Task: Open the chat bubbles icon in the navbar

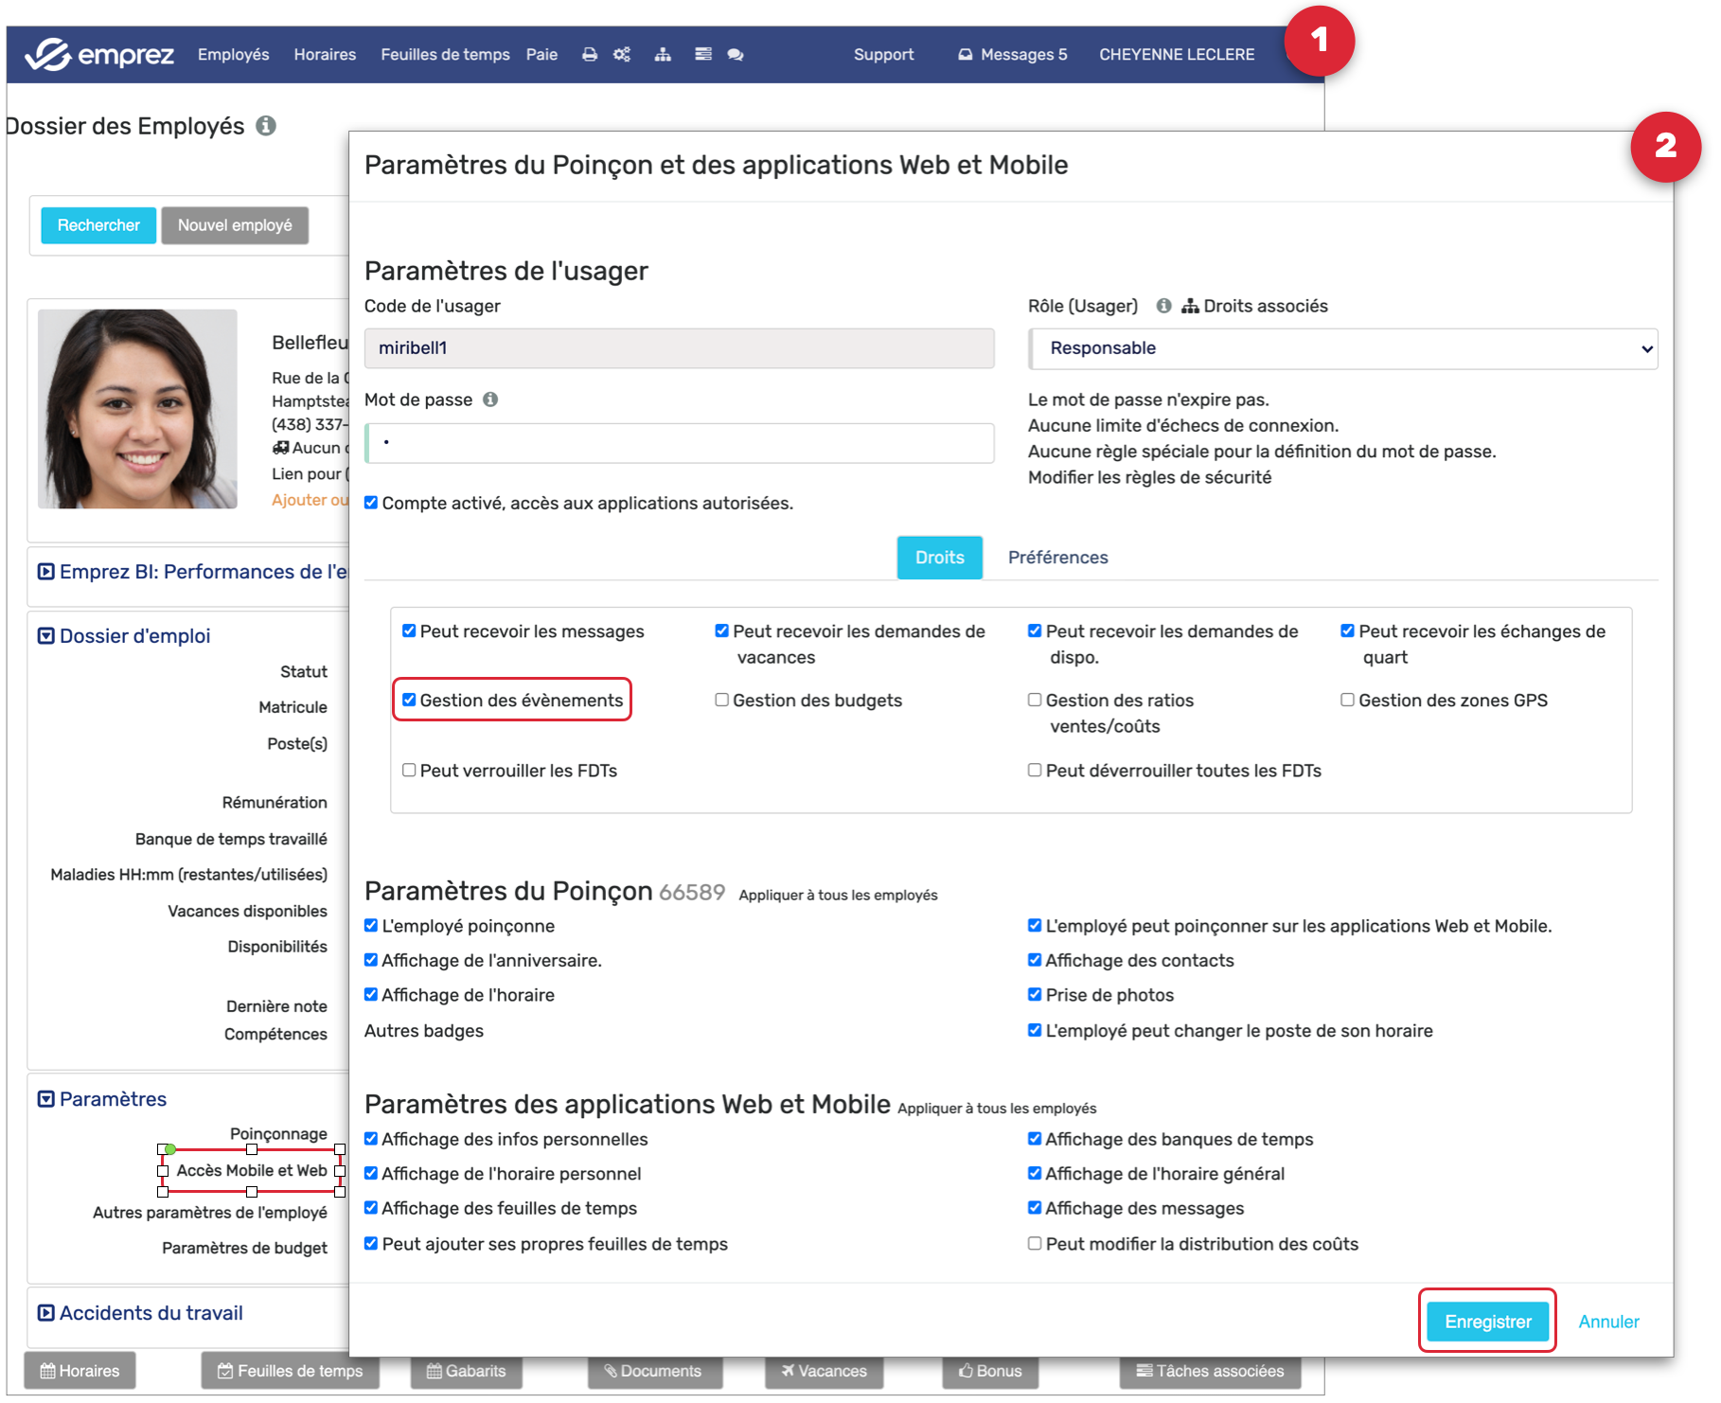Action: point(736,55)
